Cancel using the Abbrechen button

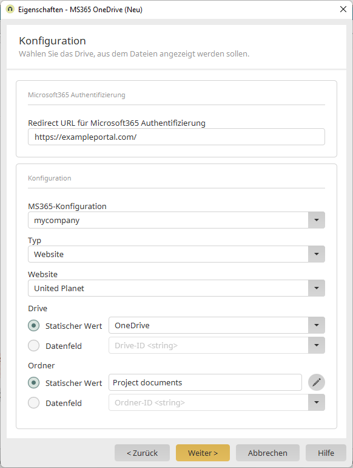(267, 453)
